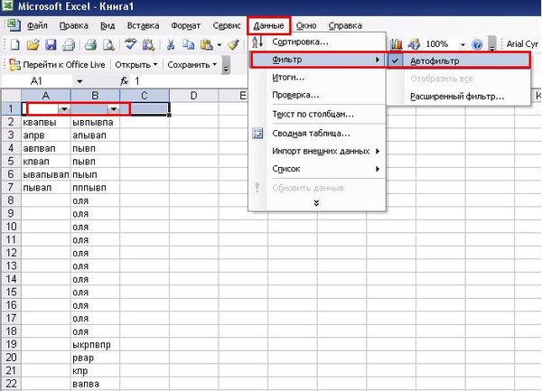Run the ABC spelling check icon
The width and height of the screenshot is (542, 391).
(x=131, y=44)
